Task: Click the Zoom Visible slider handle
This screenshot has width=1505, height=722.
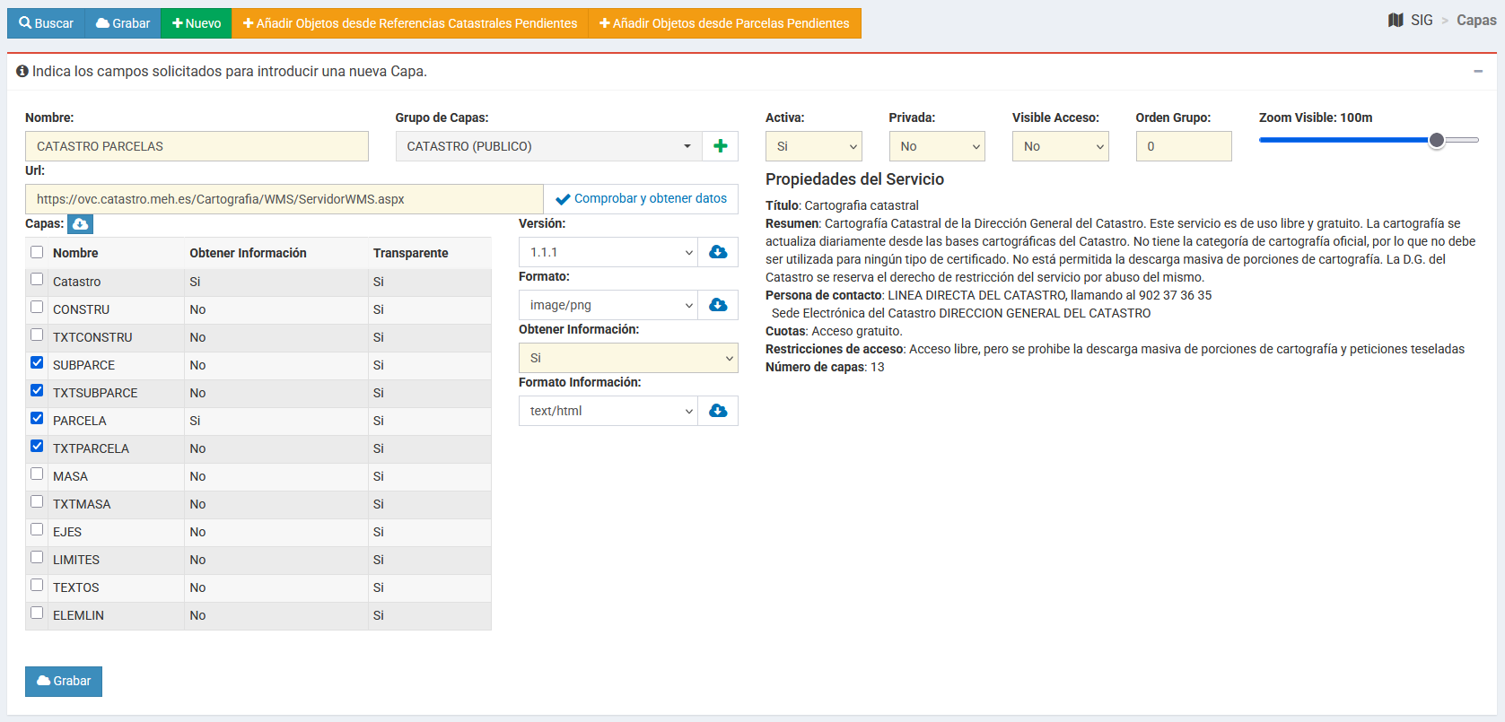Action: pos(1436,140)
